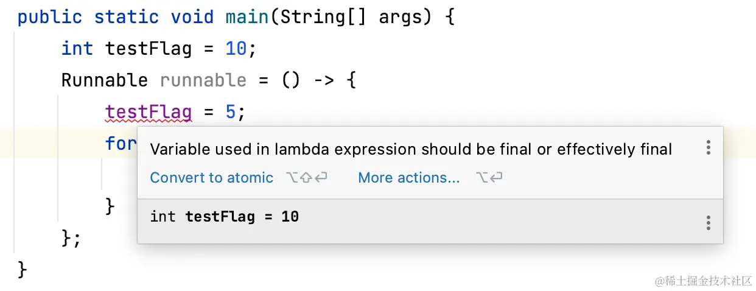Click the Runnable type name

[104, 80]
